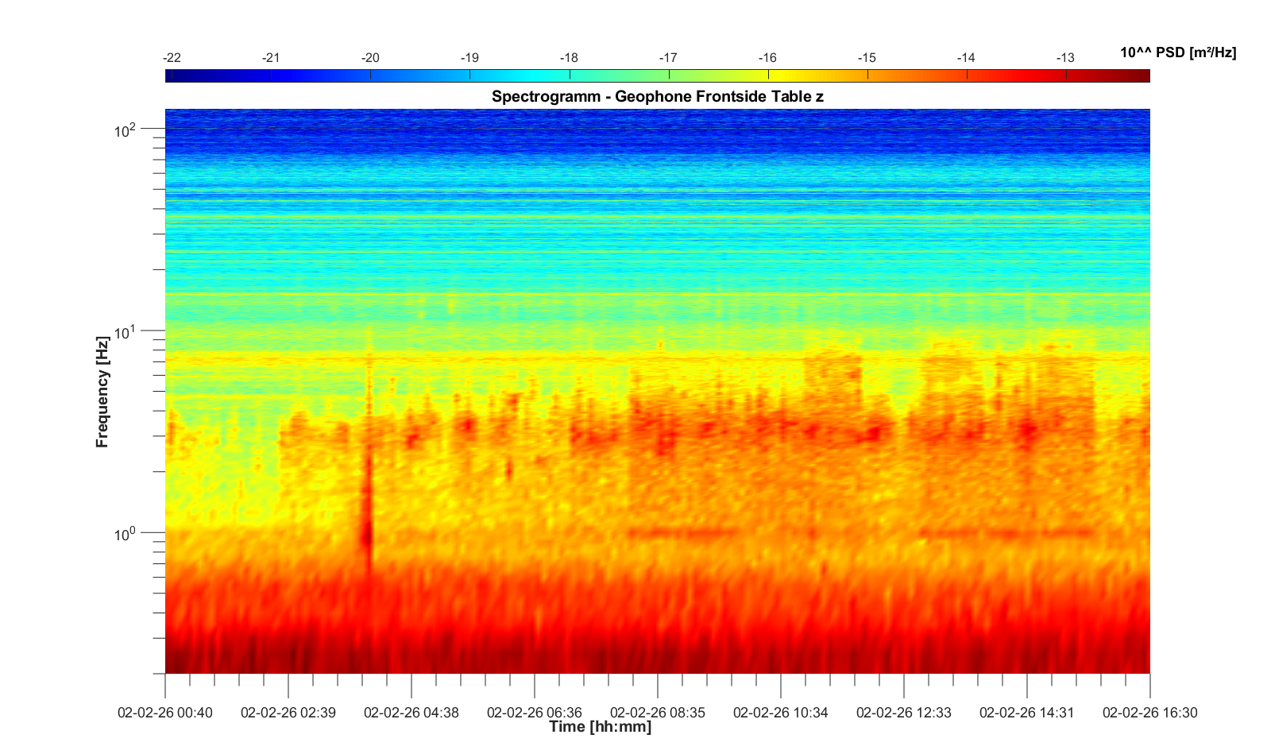Click the -13 colorbar tick label
This screenshot has width=1271, height=750.
(1064, 58)
